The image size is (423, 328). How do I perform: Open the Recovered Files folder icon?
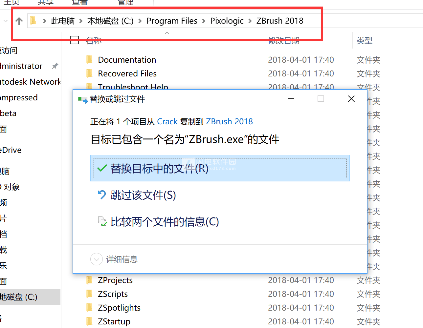coord(89,73)
